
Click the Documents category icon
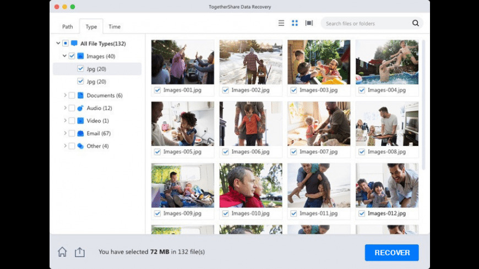coord(80,96)
